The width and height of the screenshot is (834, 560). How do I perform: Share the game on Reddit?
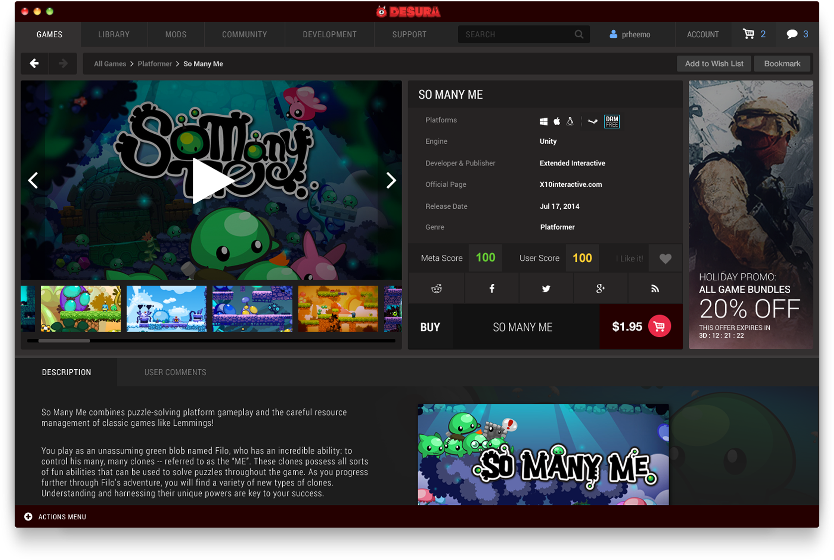tap(436, 289)
